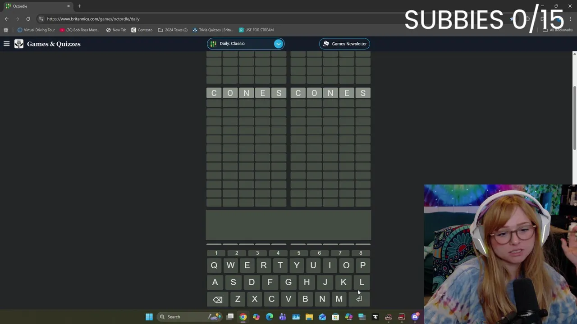Tap the Q key on the keyboard
The height and width of the screenshot is (324, 577).
click(x=214, y=265)
